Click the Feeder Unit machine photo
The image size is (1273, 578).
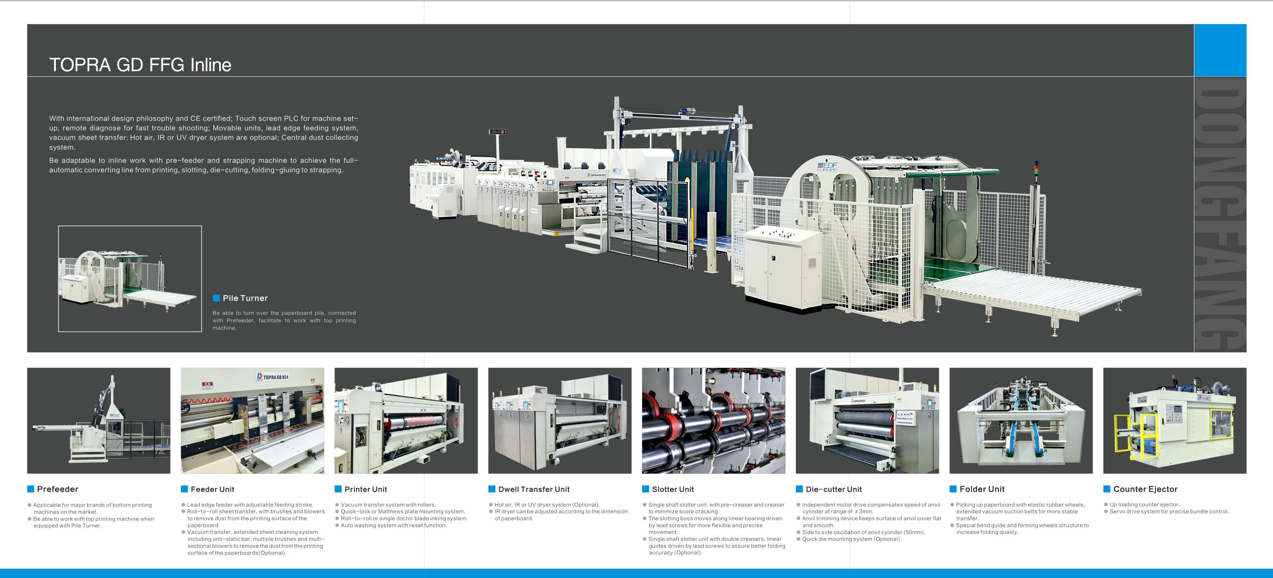pos(253,420)
